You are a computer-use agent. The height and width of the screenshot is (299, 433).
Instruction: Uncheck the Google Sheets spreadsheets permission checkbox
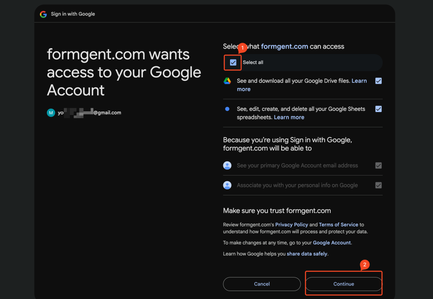pos(378,109)
